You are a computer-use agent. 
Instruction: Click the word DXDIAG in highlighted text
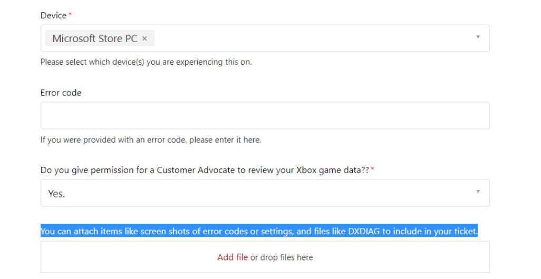tap(364, 231)
